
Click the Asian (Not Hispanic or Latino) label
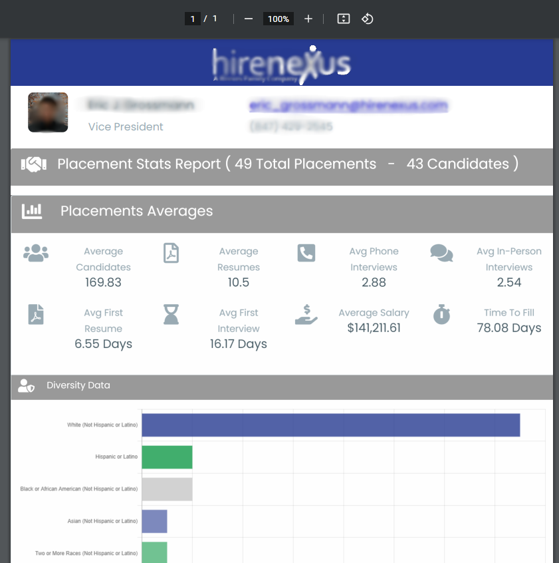[x=102, y=521]
